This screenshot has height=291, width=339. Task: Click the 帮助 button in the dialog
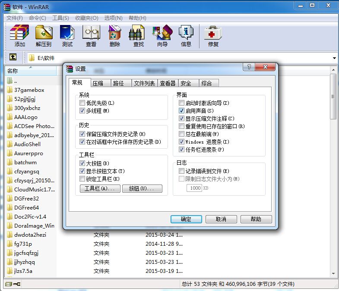[256, 219]
